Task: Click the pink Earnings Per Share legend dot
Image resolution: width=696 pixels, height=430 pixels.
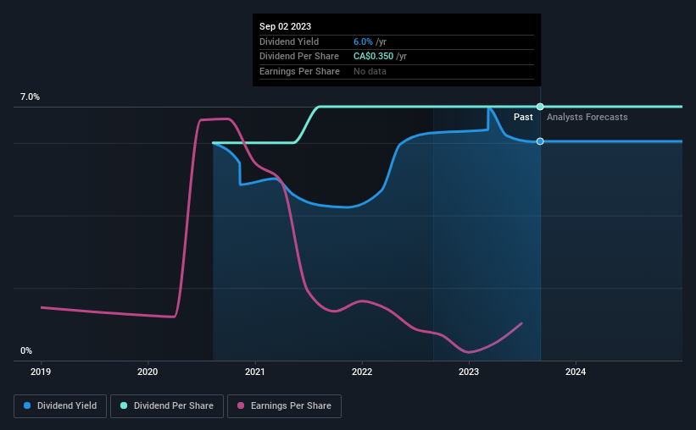Action: coord(241,405)
